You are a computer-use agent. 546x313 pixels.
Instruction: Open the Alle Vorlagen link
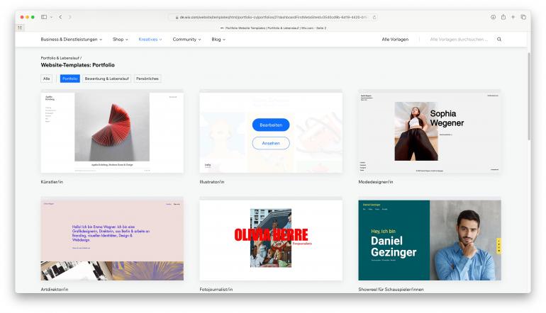(x=395, y=39)
